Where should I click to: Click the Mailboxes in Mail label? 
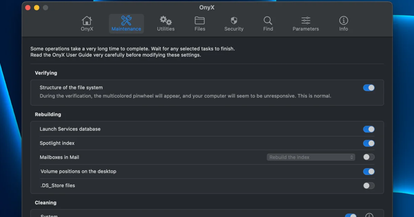click(x=59, y=157)
